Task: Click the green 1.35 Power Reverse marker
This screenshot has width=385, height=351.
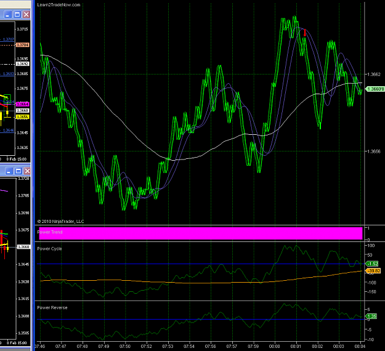Action: [371, 316]
